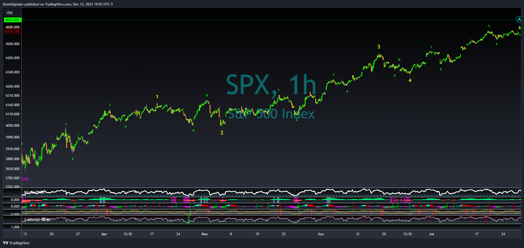Click the 4110.000 price axis label
The width and height of the screenshot is (524, 248).
pyautogui.click(x=13, y=114)
